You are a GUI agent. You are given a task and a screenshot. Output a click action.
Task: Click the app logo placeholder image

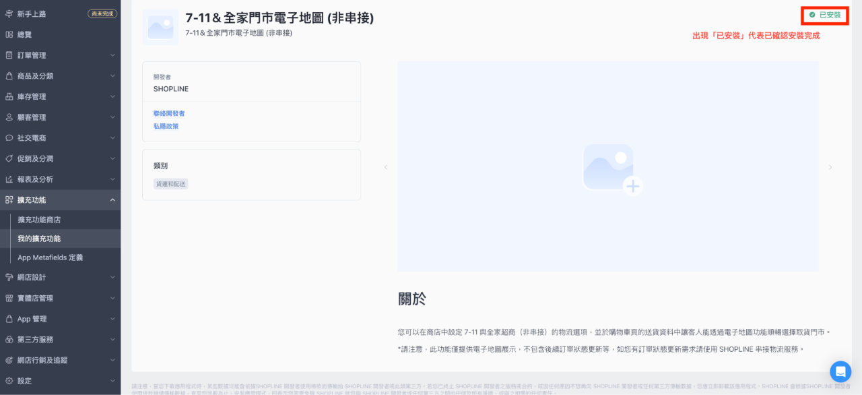[160, 27]
